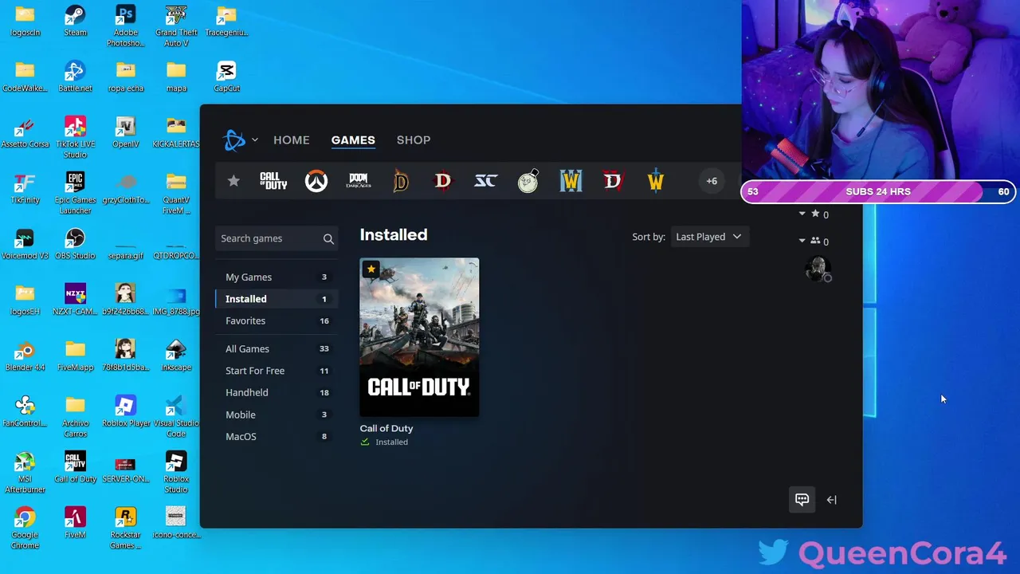Screen dimensions: 1020x574
Task: Select the MacOS category
Action: pyautogui.click(x=277, y=436)
